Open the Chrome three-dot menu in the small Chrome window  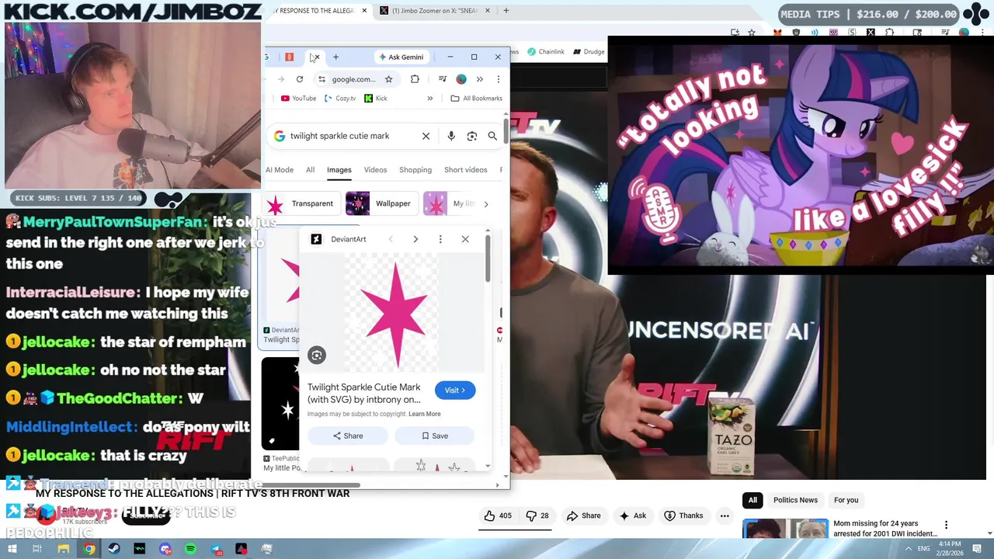(498, 79)
